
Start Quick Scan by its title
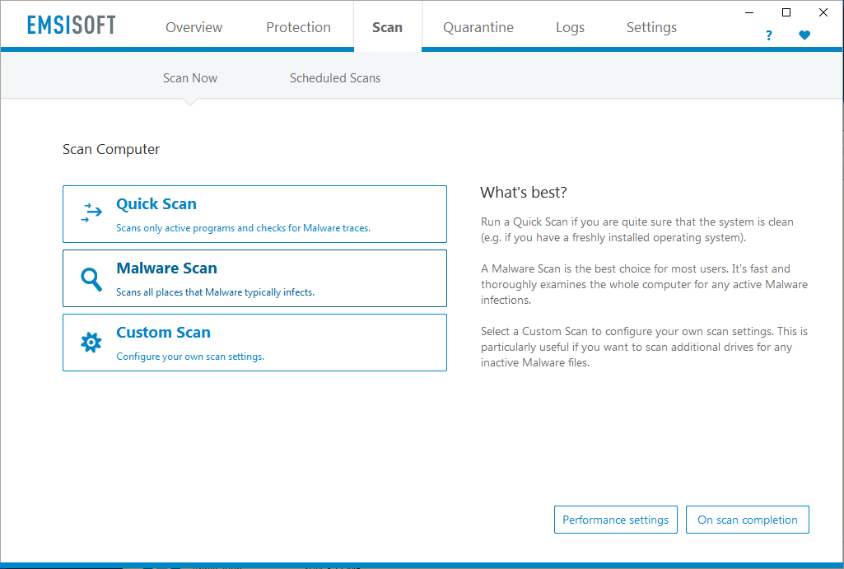click(x=156, y=204)
